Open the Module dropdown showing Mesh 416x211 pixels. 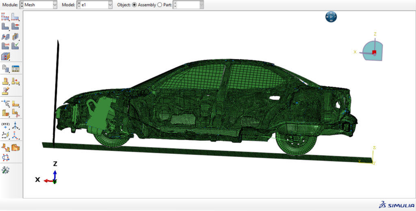[x=55, y=5]
